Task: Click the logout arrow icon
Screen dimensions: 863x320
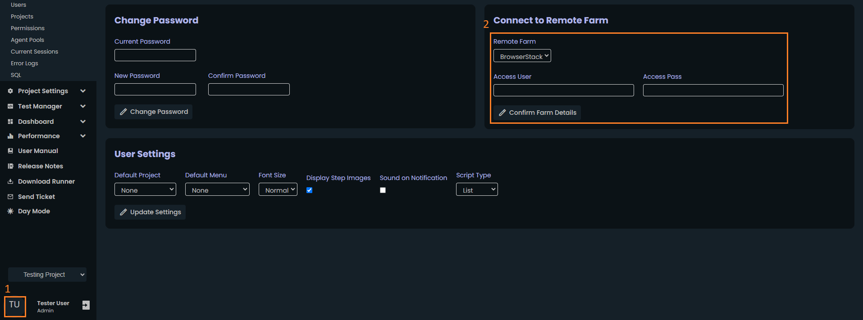Action: click(x=86, y=305)
